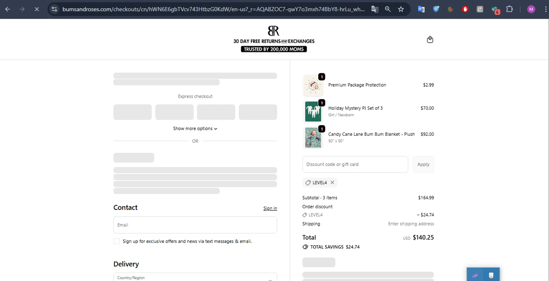
Task: Stop loading the page
Action: [x=37, y=9]
